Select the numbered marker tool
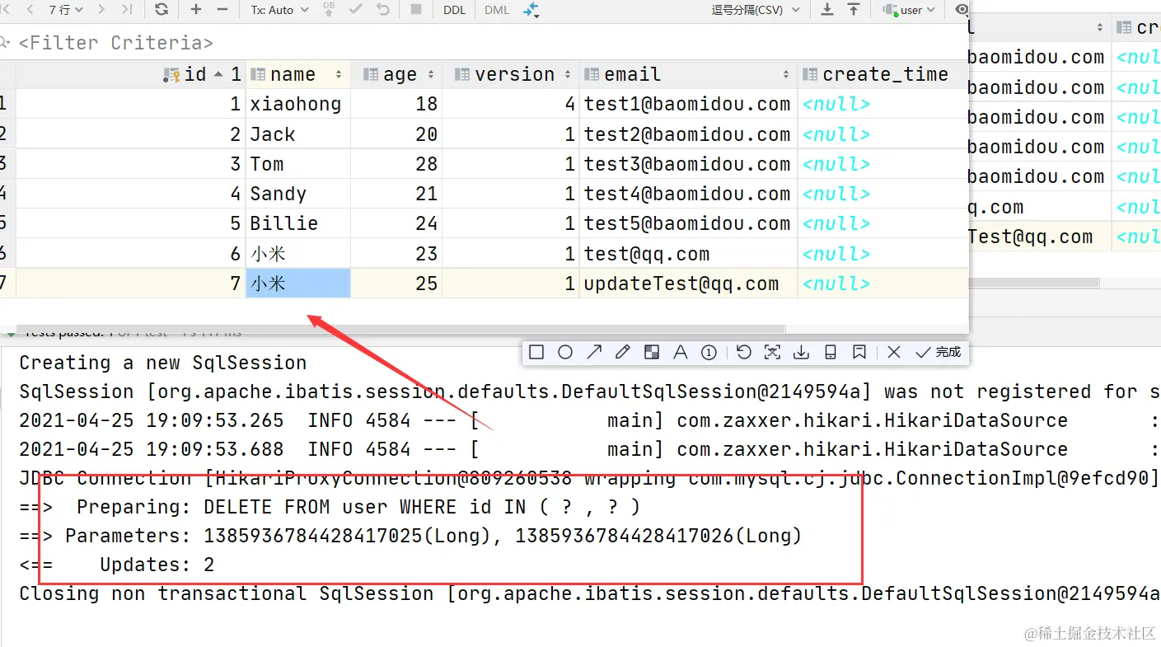This screenshot has width=1161, height=647. pos(709,353)
